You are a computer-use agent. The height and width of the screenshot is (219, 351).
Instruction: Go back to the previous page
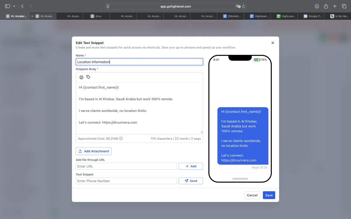tap(23, 6)
